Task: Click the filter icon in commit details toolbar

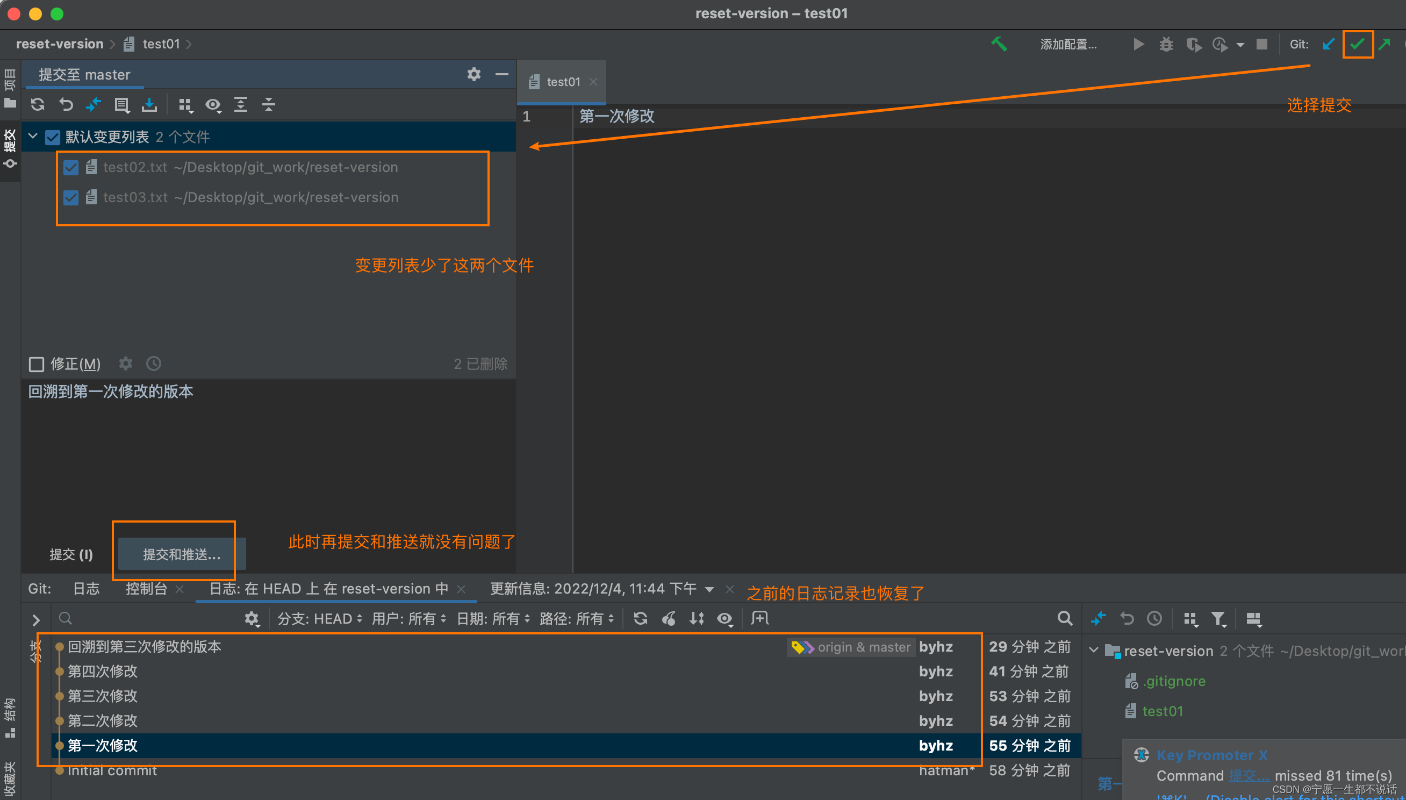Action: (x=1219, y=619)
